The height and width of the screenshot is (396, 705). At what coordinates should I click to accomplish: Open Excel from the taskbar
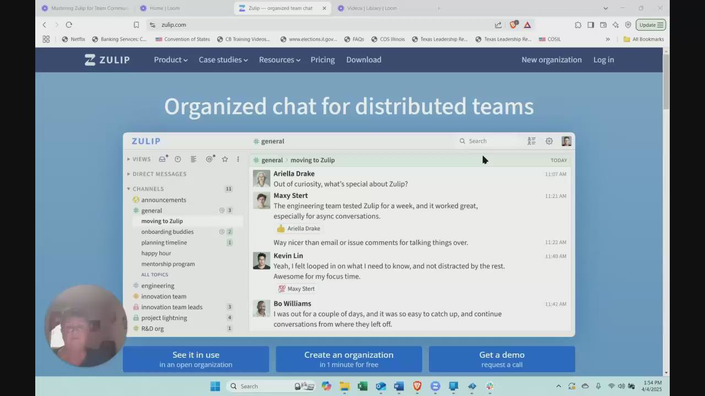click(x=362, y=386)
